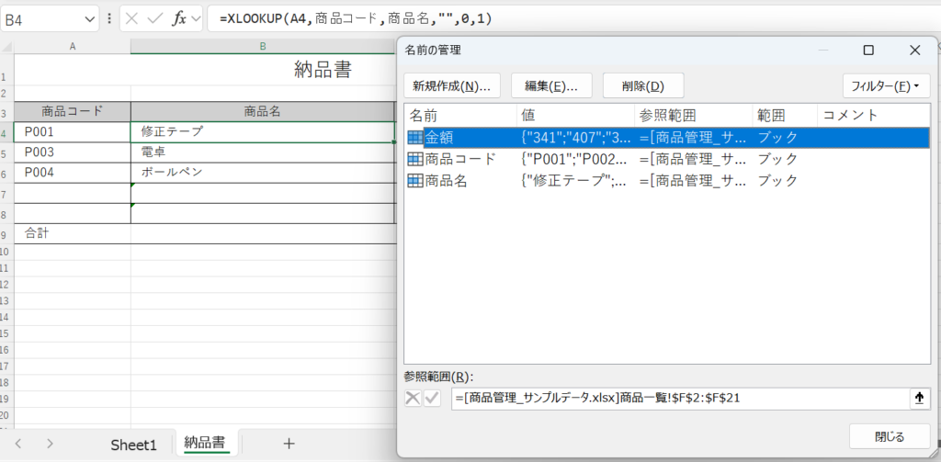Click the 参照範囲 reference input field
Viewport: 941px width, 462px height.
(x=678, y=398)
